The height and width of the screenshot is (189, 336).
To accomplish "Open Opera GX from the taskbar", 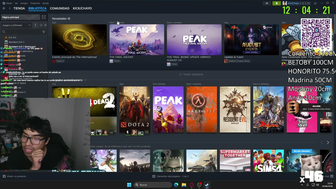I will [192, 185].
